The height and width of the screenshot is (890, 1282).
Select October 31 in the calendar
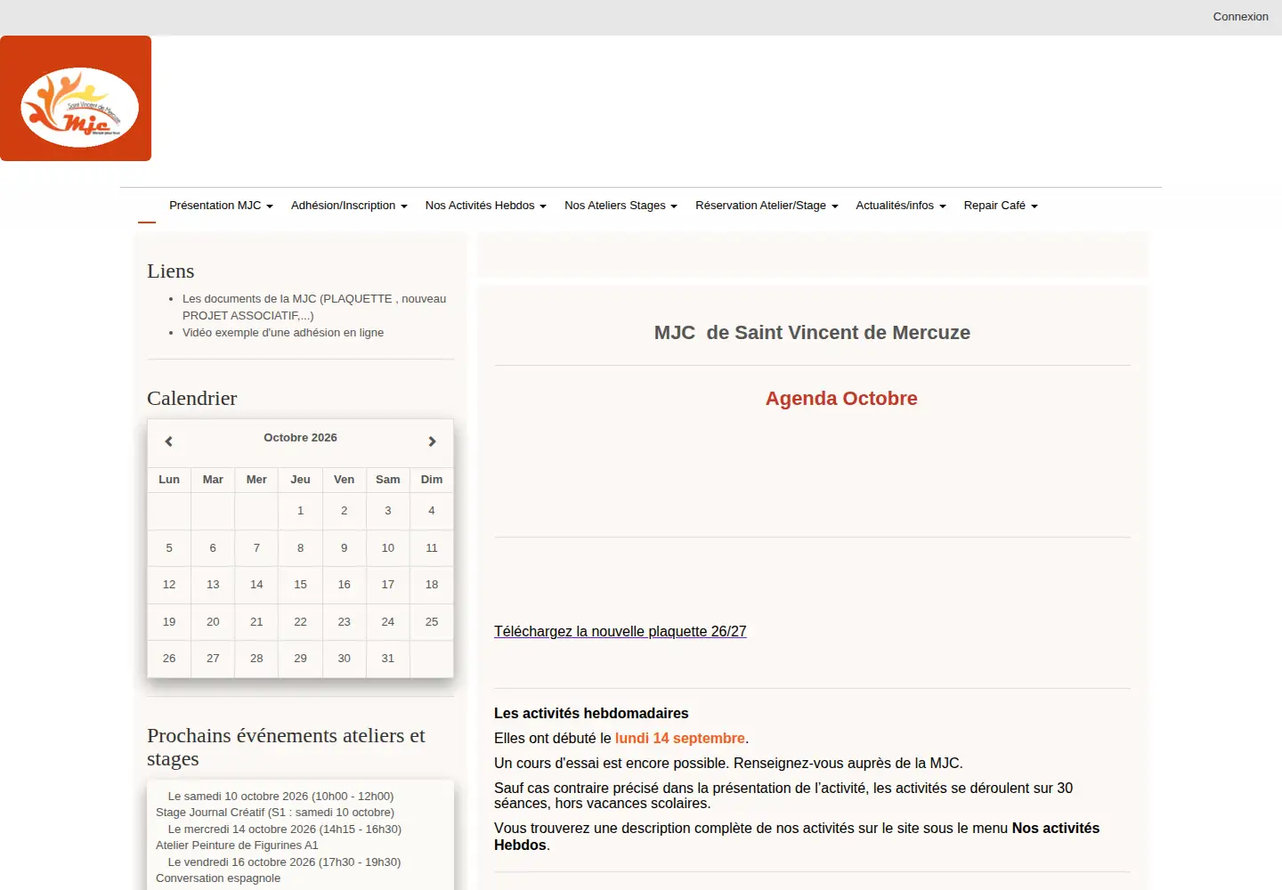(388, 659)
